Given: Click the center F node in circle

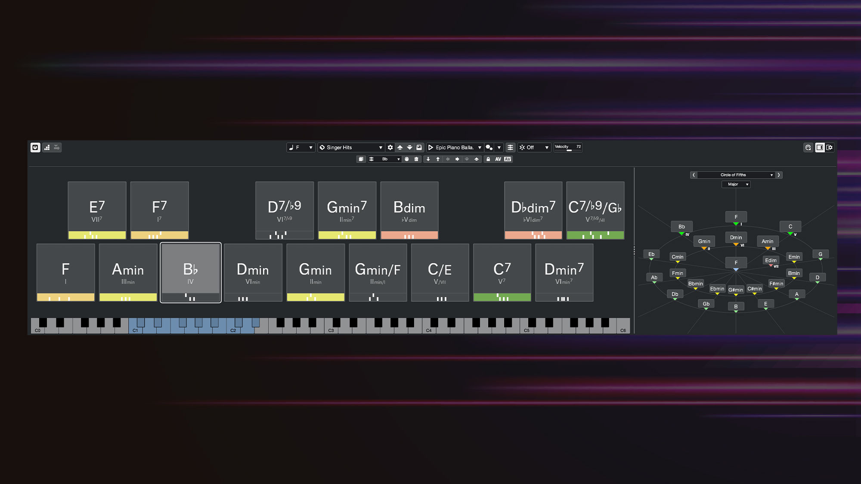Looking at the screenshot, I should pyautogui.click(x=736, y=263).
